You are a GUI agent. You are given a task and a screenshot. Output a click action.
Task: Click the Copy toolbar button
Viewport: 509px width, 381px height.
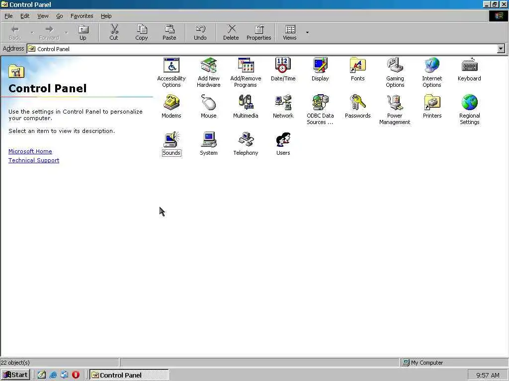click(x=142, y=32)
